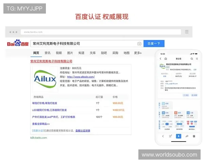This screenshot has height=163, width=204.
Task: Open the 户外灯具批发 product link
Action: (x=54, y=117)
